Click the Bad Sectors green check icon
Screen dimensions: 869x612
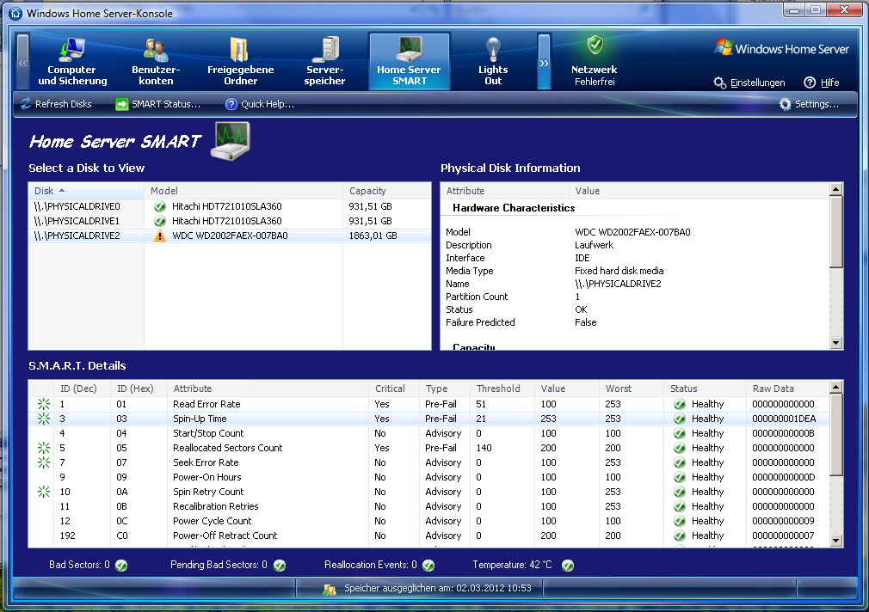pyautogui.click(x=121, y=565)
